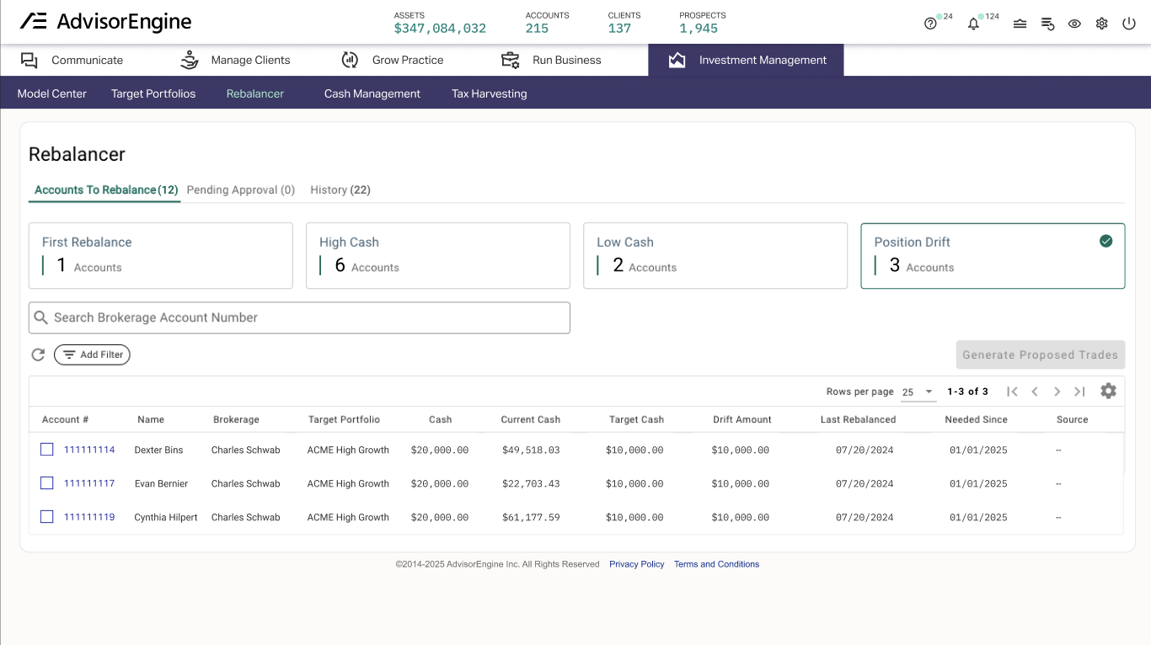1151x645 pixels.
Task: Switch to the Pending Approval tab
Action: pos(240,189)
